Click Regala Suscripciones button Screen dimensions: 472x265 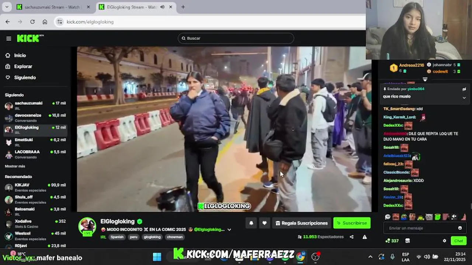point(301,223)
